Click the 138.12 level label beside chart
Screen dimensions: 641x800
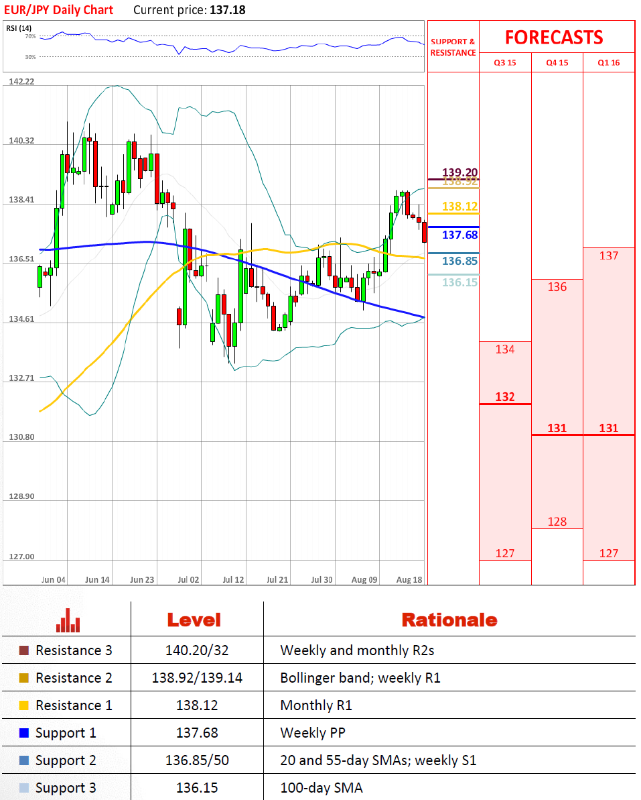(459, 206)
